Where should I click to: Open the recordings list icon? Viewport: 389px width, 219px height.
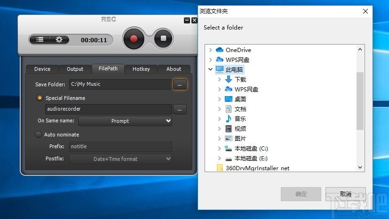tap(40, 39)
